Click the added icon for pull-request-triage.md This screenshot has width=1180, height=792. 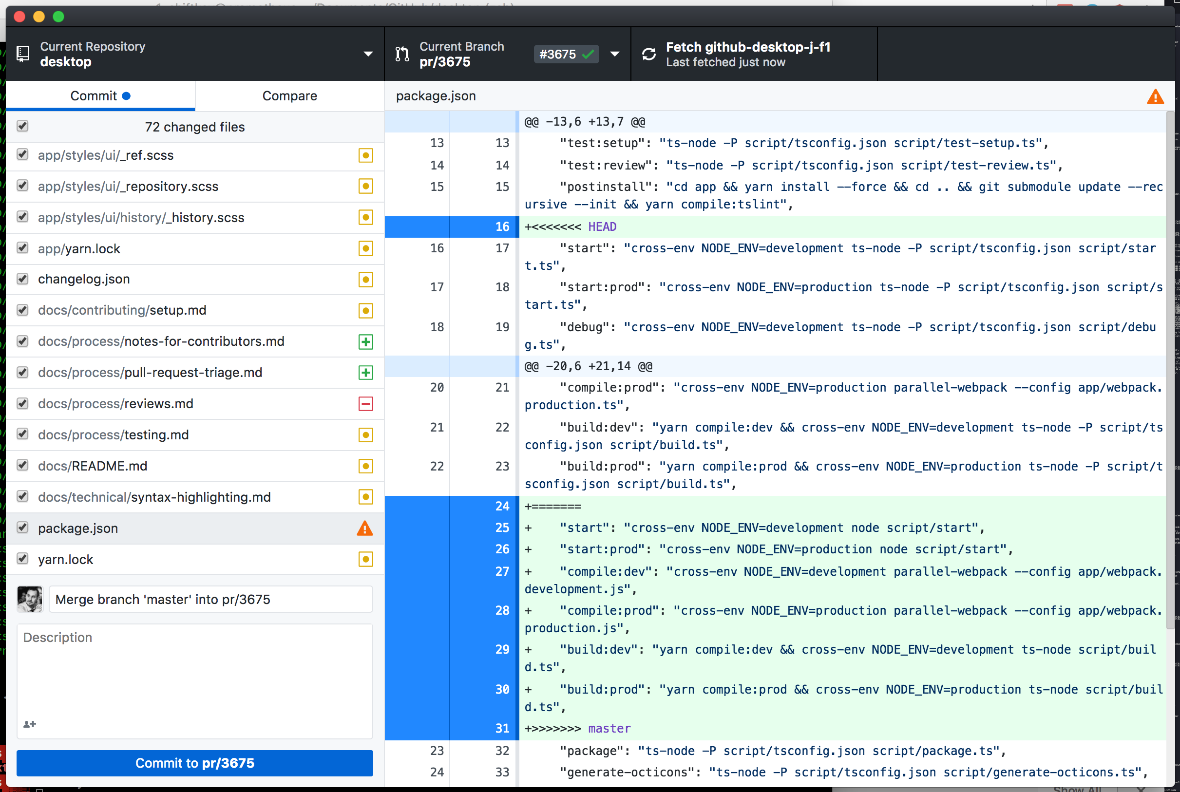click(x=366, y=373)
